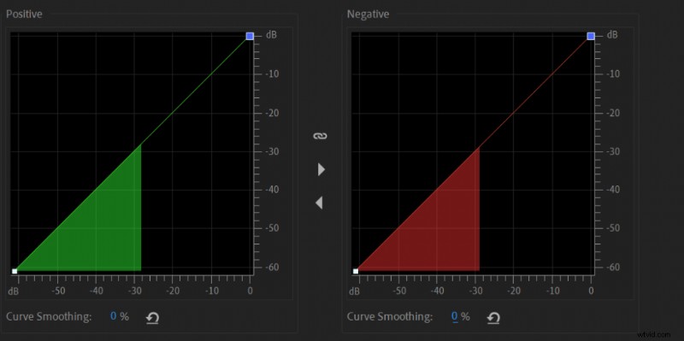
Task: Select the white bottom-left point on Positive curve
Action: 15,271
